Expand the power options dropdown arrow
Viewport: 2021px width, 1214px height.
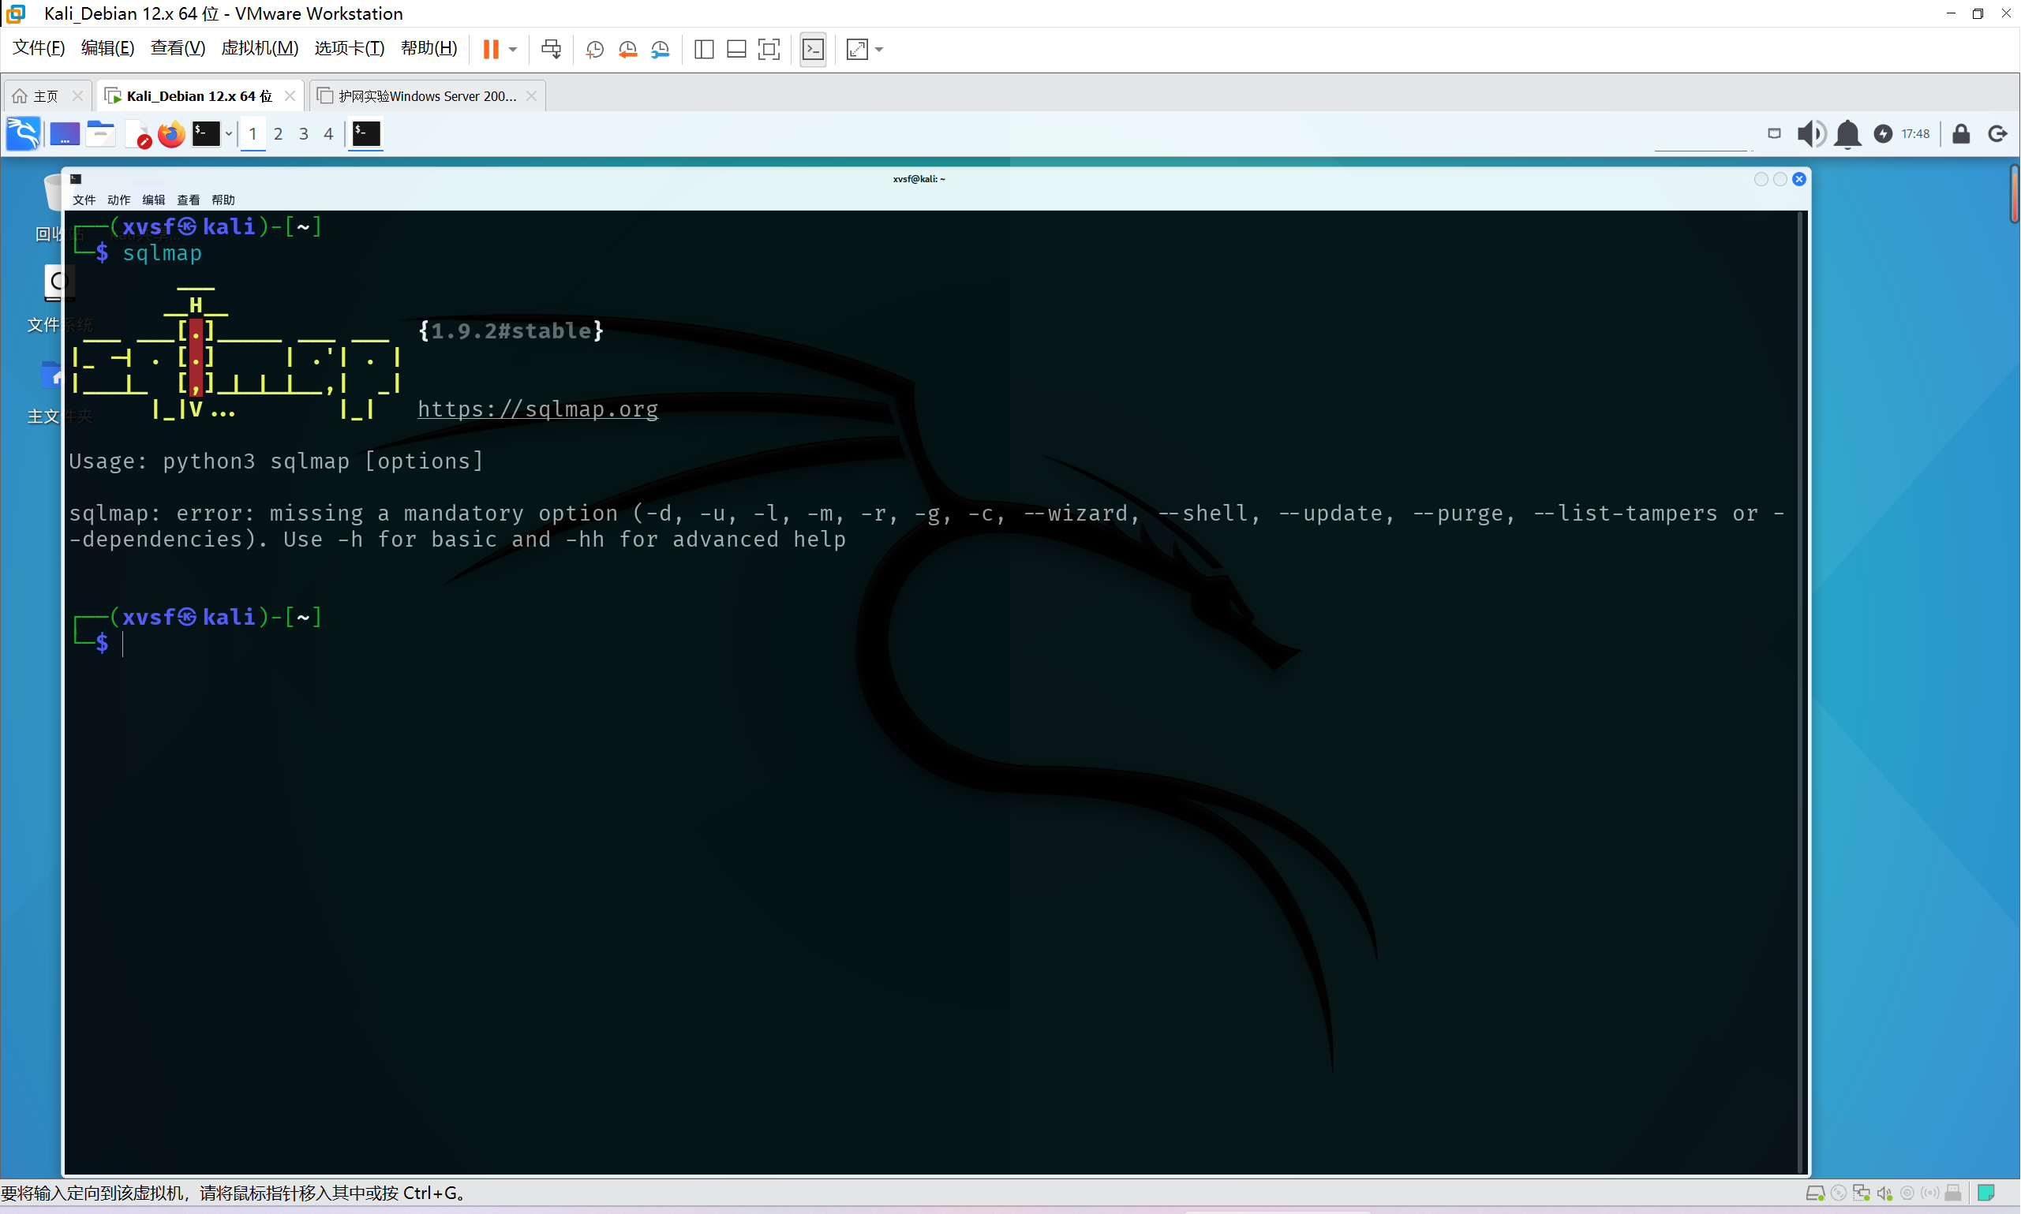click(513, 49)
